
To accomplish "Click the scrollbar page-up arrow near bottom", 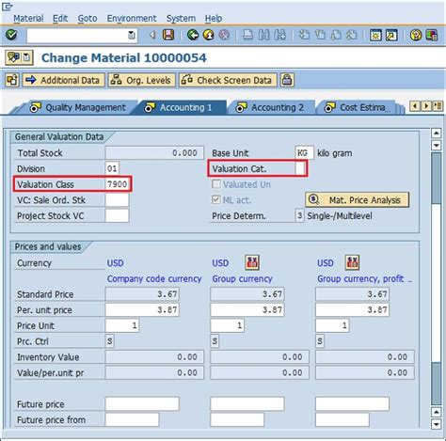I will (x=437, y=412).
